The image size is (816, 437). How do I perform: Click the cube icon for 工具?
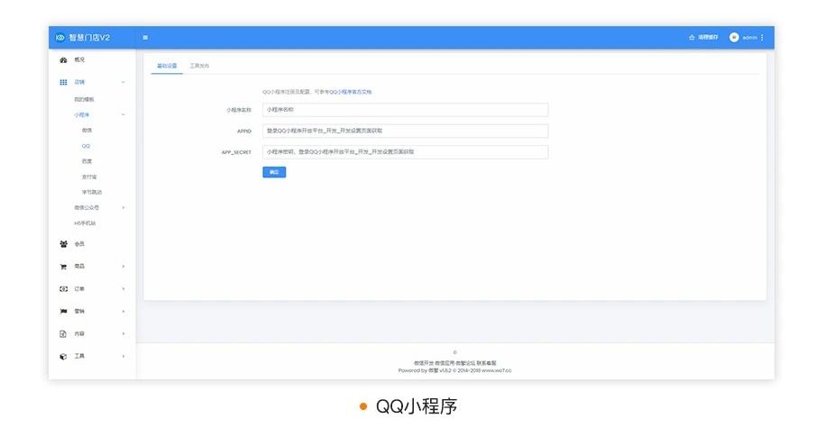[x=63, y=357]
